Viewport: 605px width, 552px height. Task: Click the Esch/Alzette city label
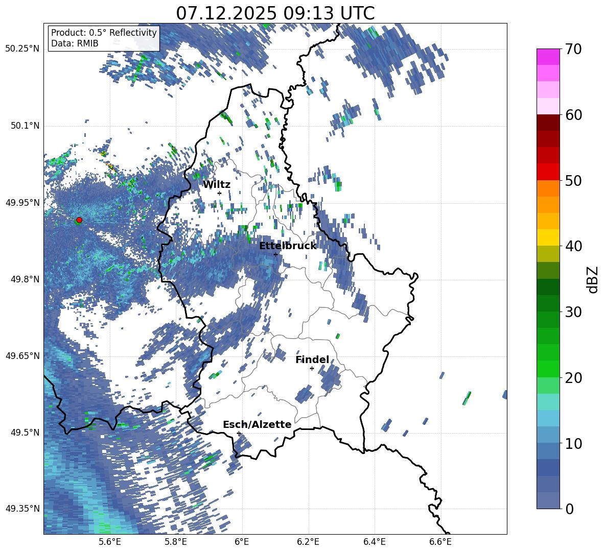tap(257, 424)
